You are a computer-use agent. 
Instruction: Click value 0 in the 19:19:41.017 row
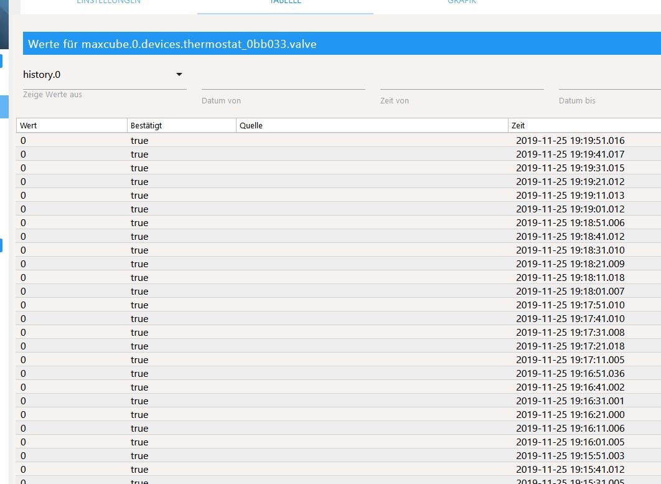[23, 154]
